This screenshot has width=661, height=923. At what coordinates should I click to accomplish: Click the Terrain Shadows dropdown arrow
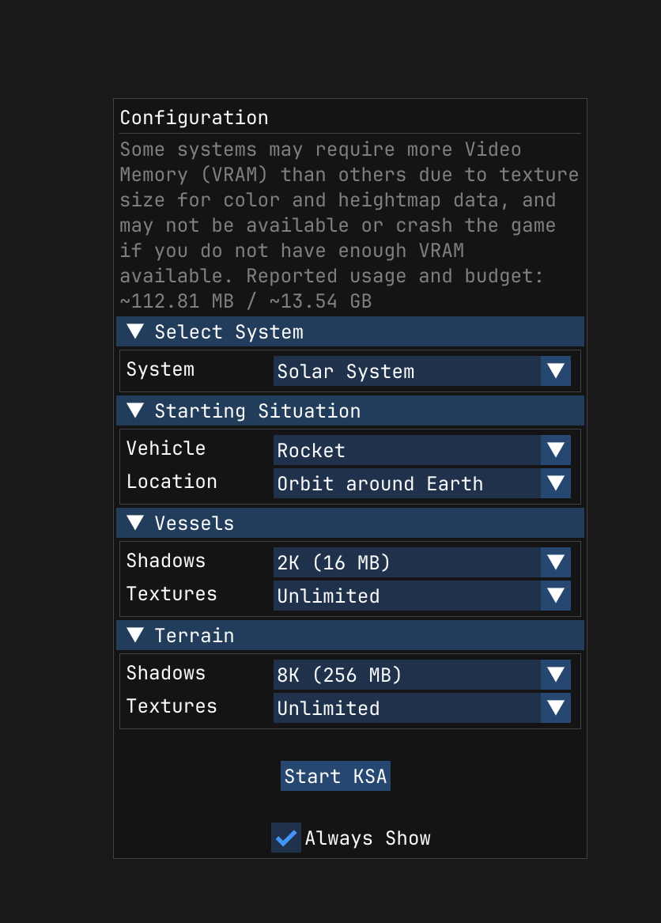556,675
